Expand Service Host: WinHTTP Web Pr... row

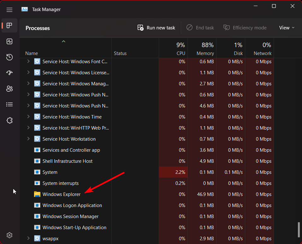28,128
